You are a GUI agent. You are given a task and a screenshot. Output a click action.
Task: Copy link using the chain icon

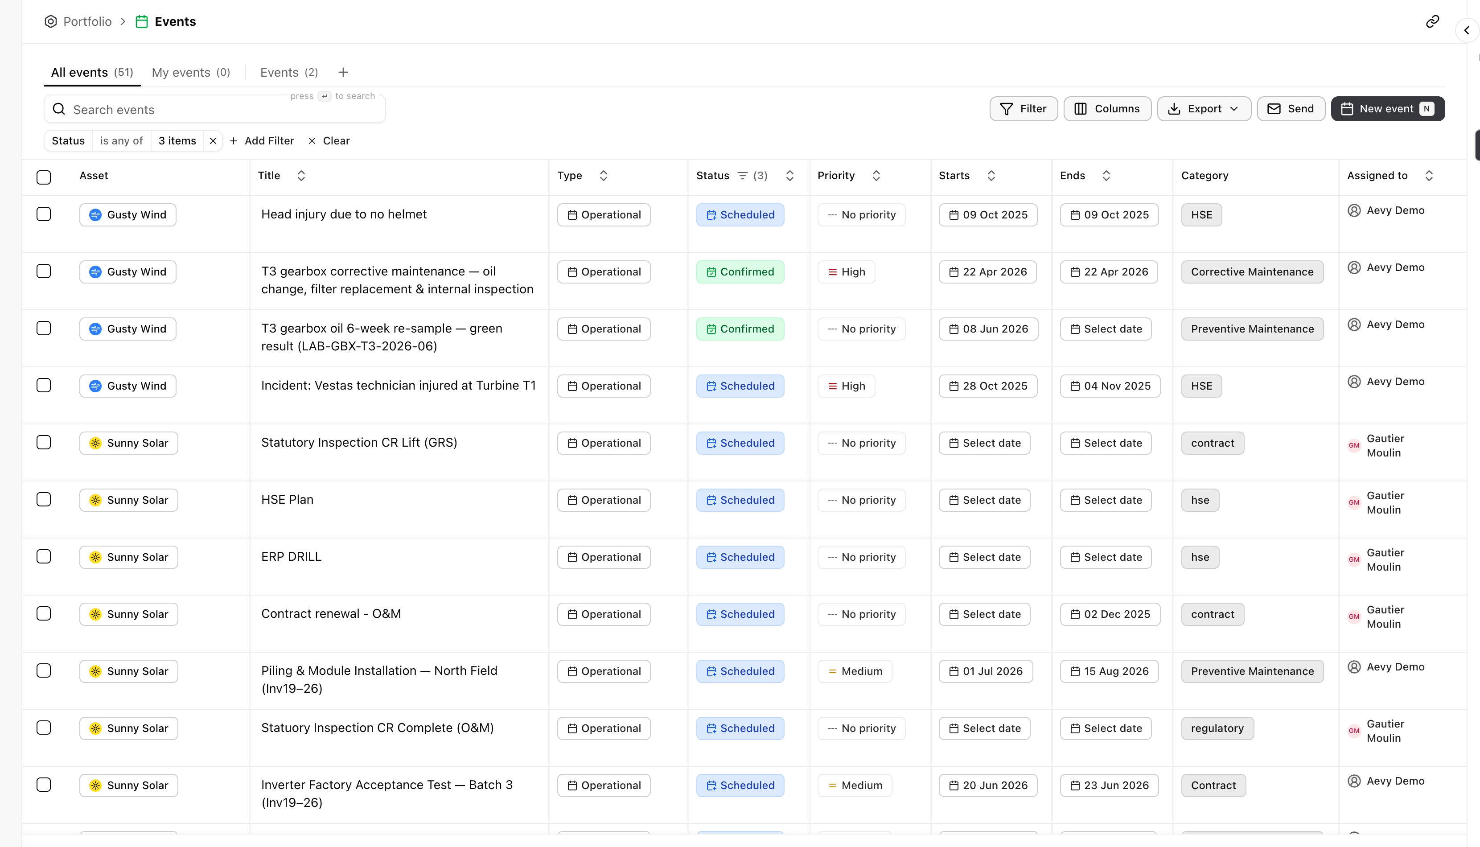tap(1432, 21)
